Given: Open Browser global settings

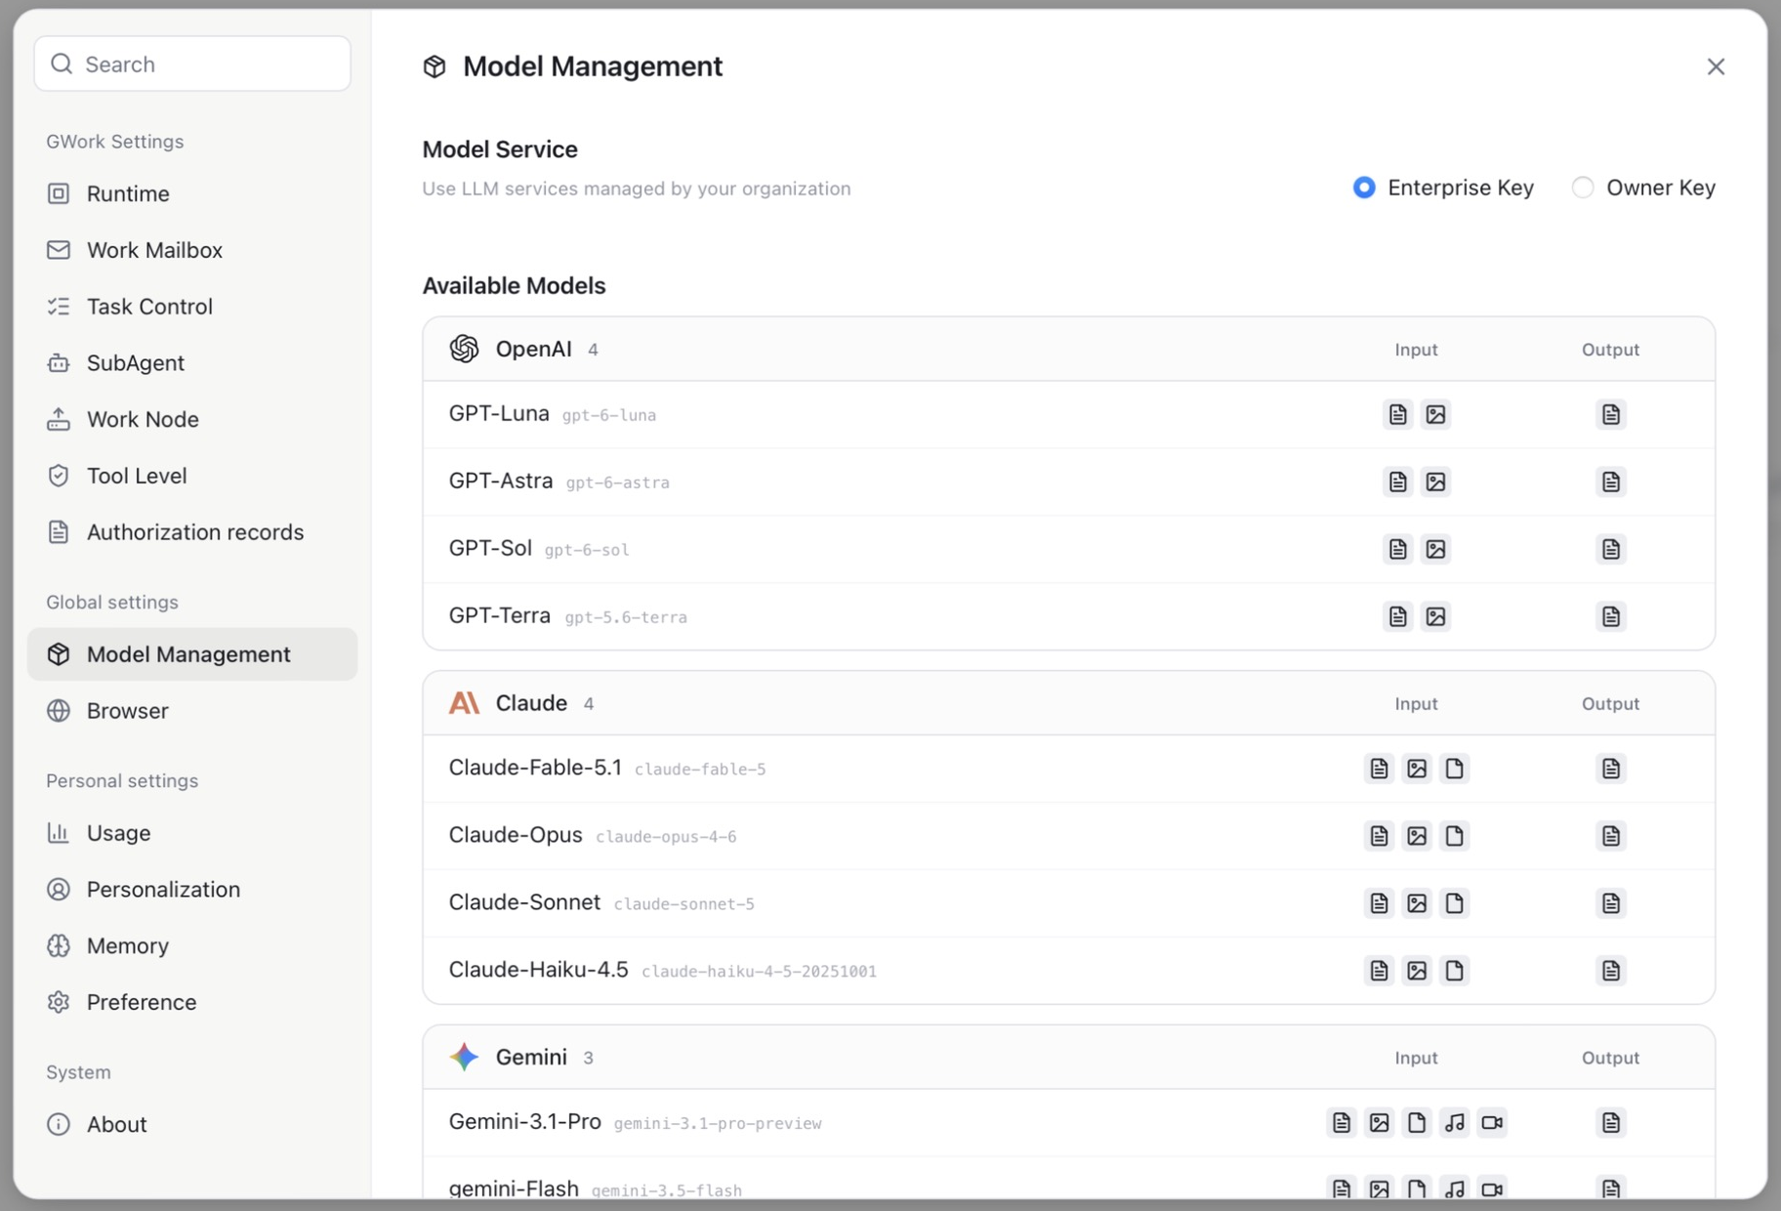Looking at the screenshot, I should 192,711.
